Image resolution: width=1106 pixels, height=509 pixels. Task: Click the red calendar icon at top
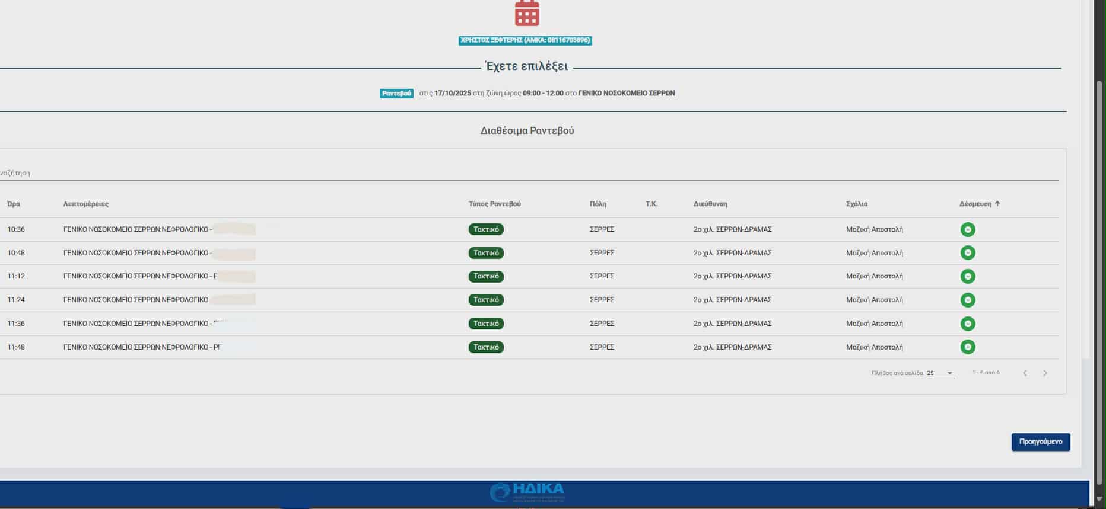click(526, 13)
